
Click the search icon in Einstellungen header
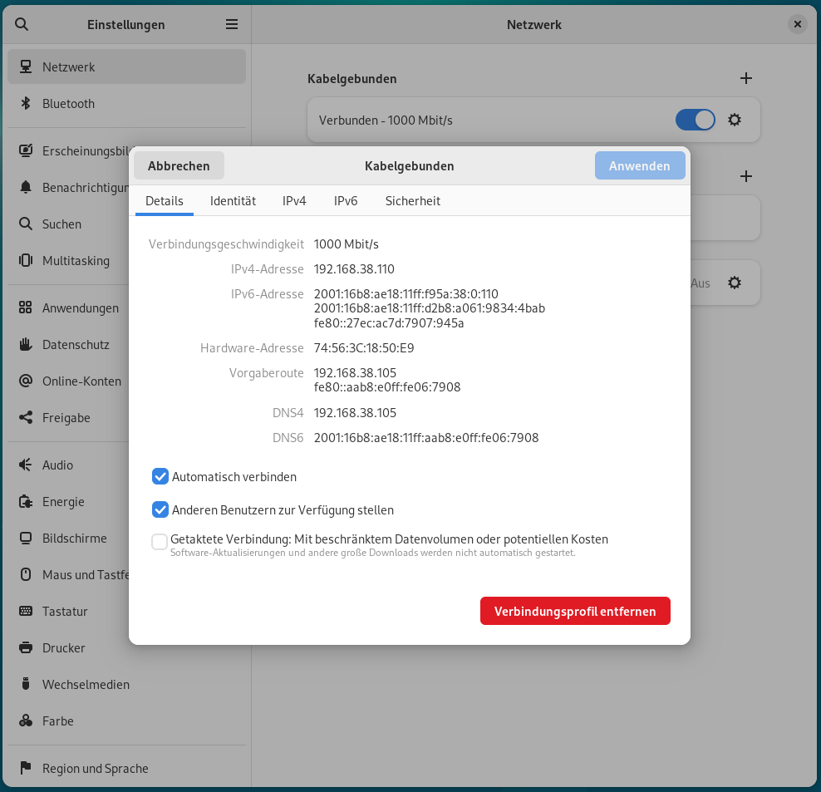22,25
